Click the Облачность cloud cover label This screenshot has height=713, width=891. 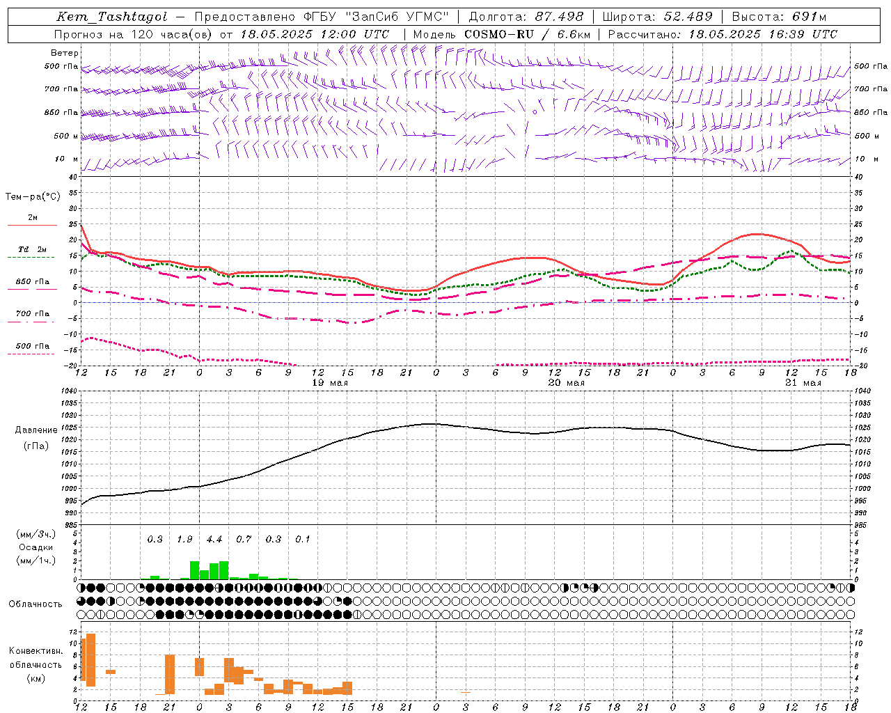(36, 604)
